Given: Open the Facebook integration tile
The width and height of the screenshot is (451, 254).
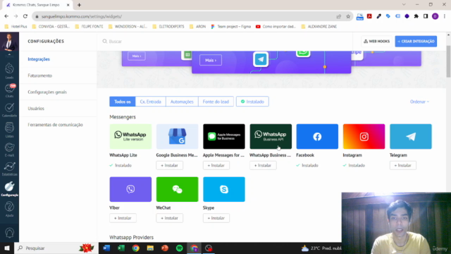Looking at the screenshot, I should pyautogui.click(x=317, y=136).
